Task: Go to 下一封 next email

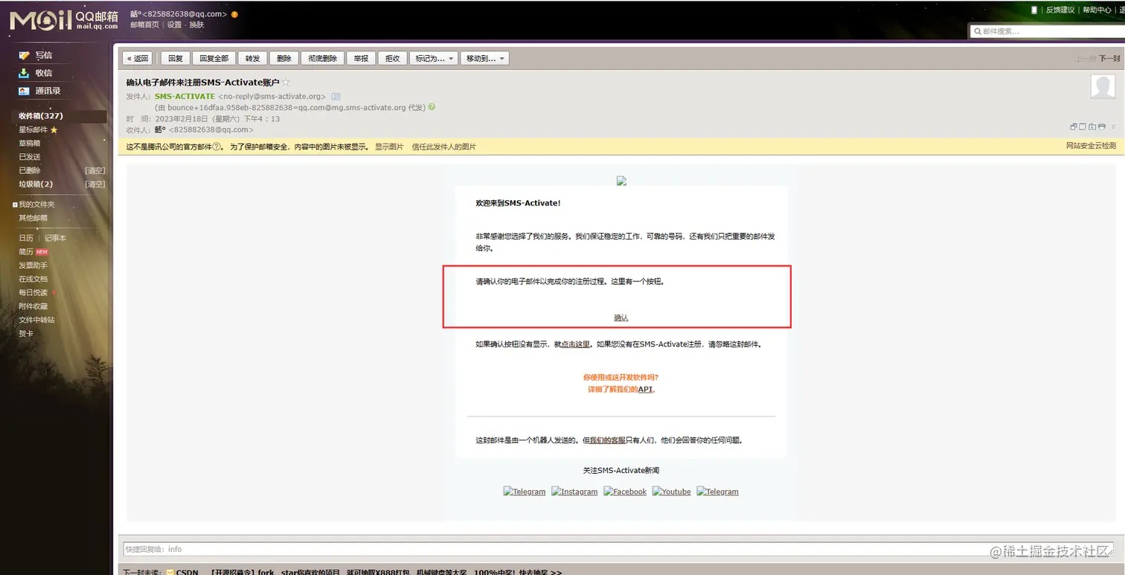Action: 1109,58
